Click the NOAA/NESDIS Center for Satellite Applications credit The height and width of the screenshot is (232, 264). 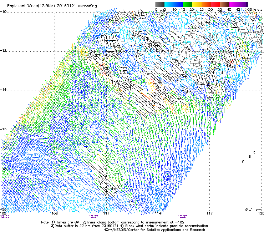pyautogui.click(x=154, y=230)
